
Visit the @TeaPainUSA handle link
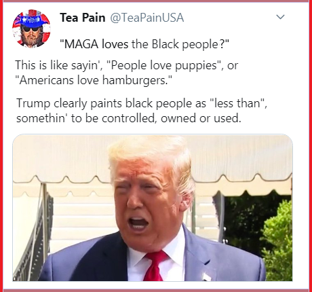click(147, 18)
